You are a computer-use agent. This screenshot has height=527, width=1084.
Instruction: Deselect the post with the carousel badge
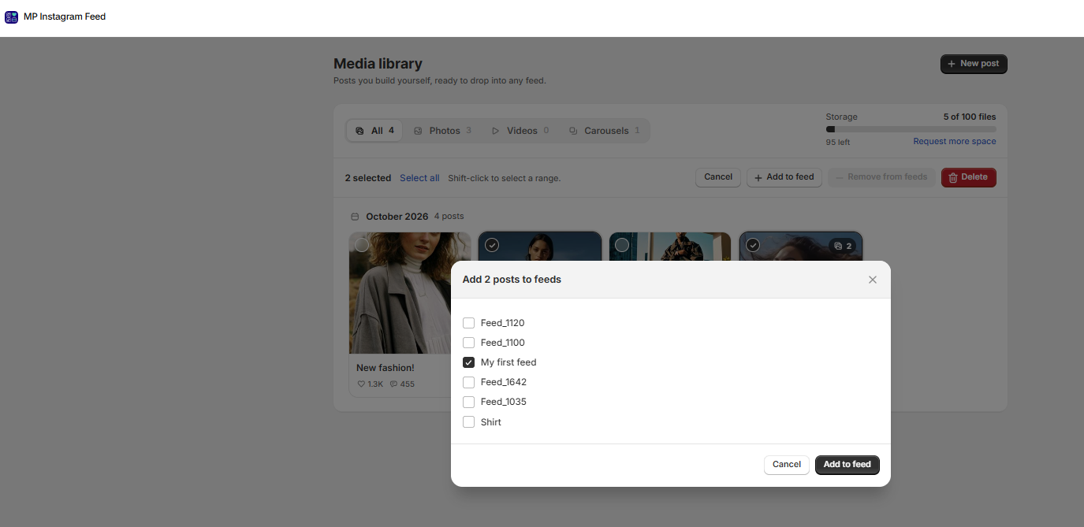pos(753,245)
